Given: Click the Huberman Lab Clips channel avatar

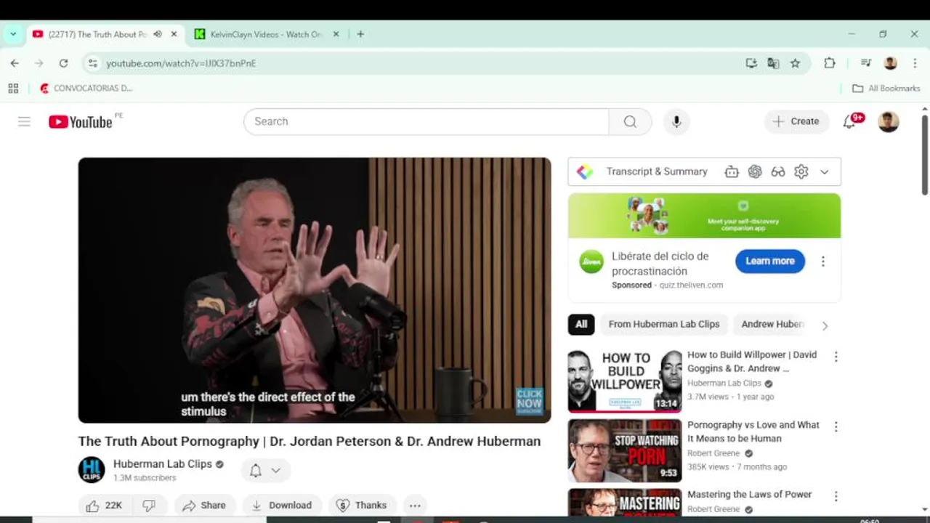Looking at the screenshot, I should tap(92, 470).
